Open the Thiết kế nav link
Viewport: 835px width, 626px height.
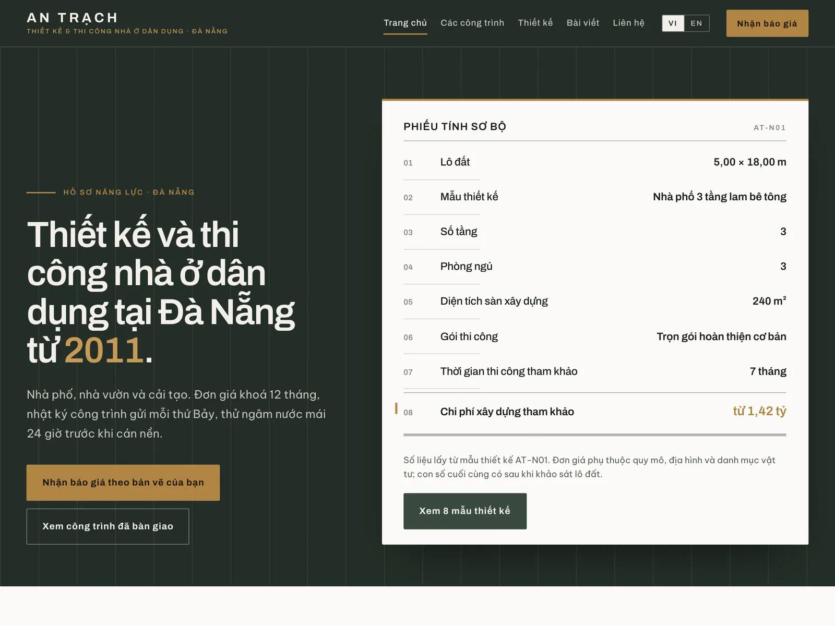pos(535,23)
